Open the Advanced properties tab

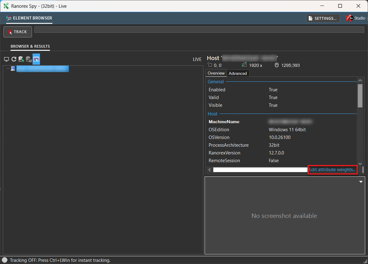tap(238, 73)
